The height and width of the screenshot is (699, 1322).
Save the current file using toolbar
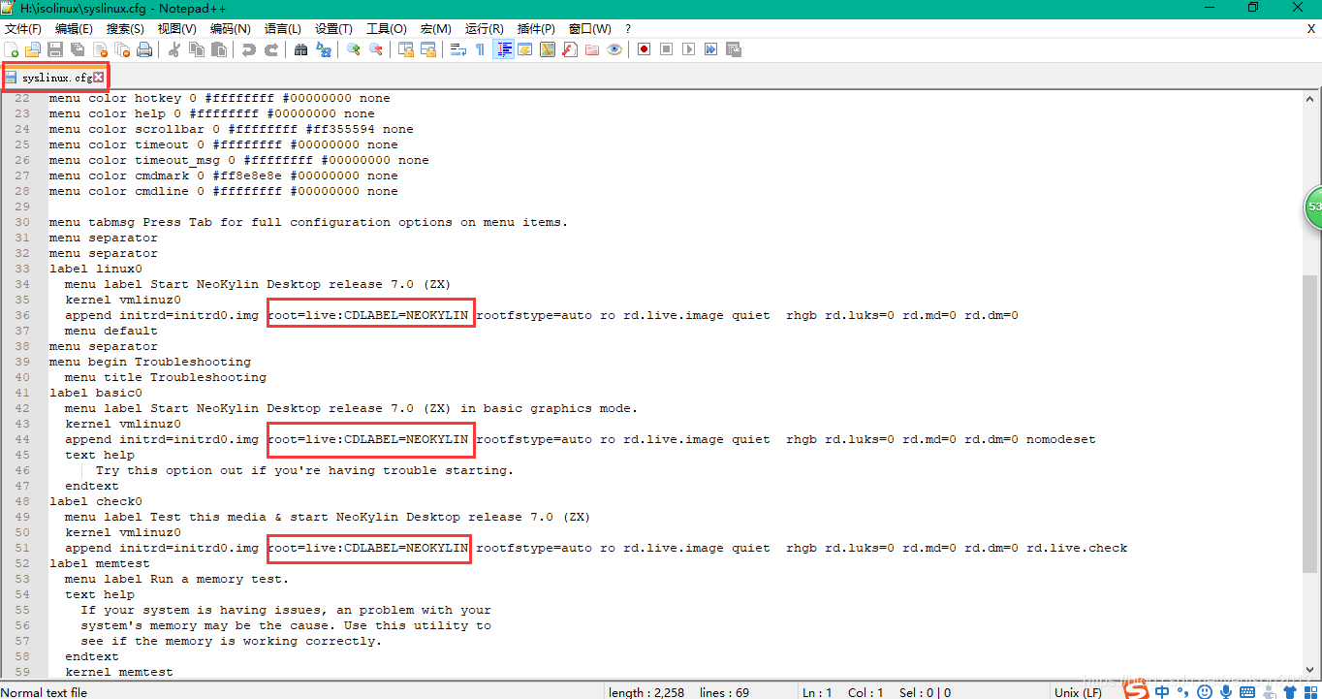point(55,49)
